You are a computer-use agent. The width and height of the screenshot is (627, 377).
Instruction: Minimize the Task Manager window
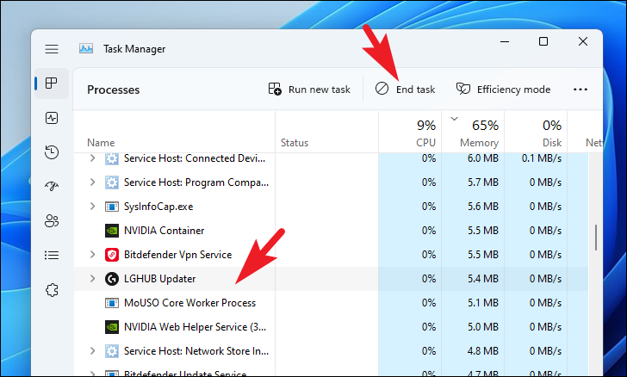coord(505,41)
